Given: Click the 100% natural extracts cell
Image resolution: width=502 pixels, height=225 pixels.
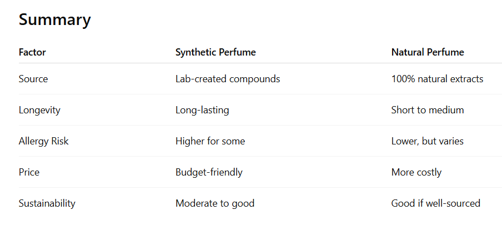Looking at the screenshot, I should 437,79.
